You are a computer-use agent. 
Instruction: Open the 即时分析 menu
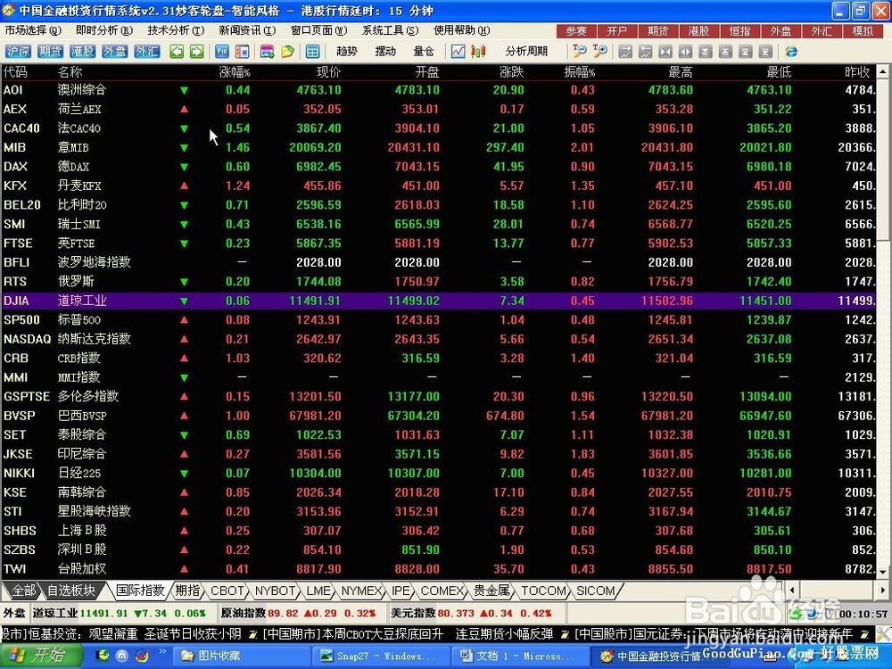click(104, 30)
